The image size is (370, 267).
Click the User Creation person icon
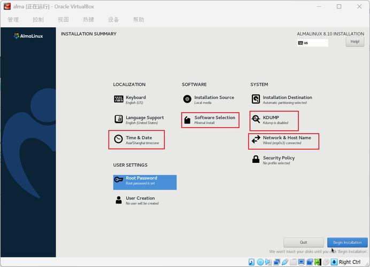119,200
